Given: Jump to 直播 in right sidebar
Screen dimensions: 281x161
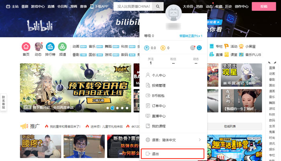Looking at the screenshot, I should point(272,68).
